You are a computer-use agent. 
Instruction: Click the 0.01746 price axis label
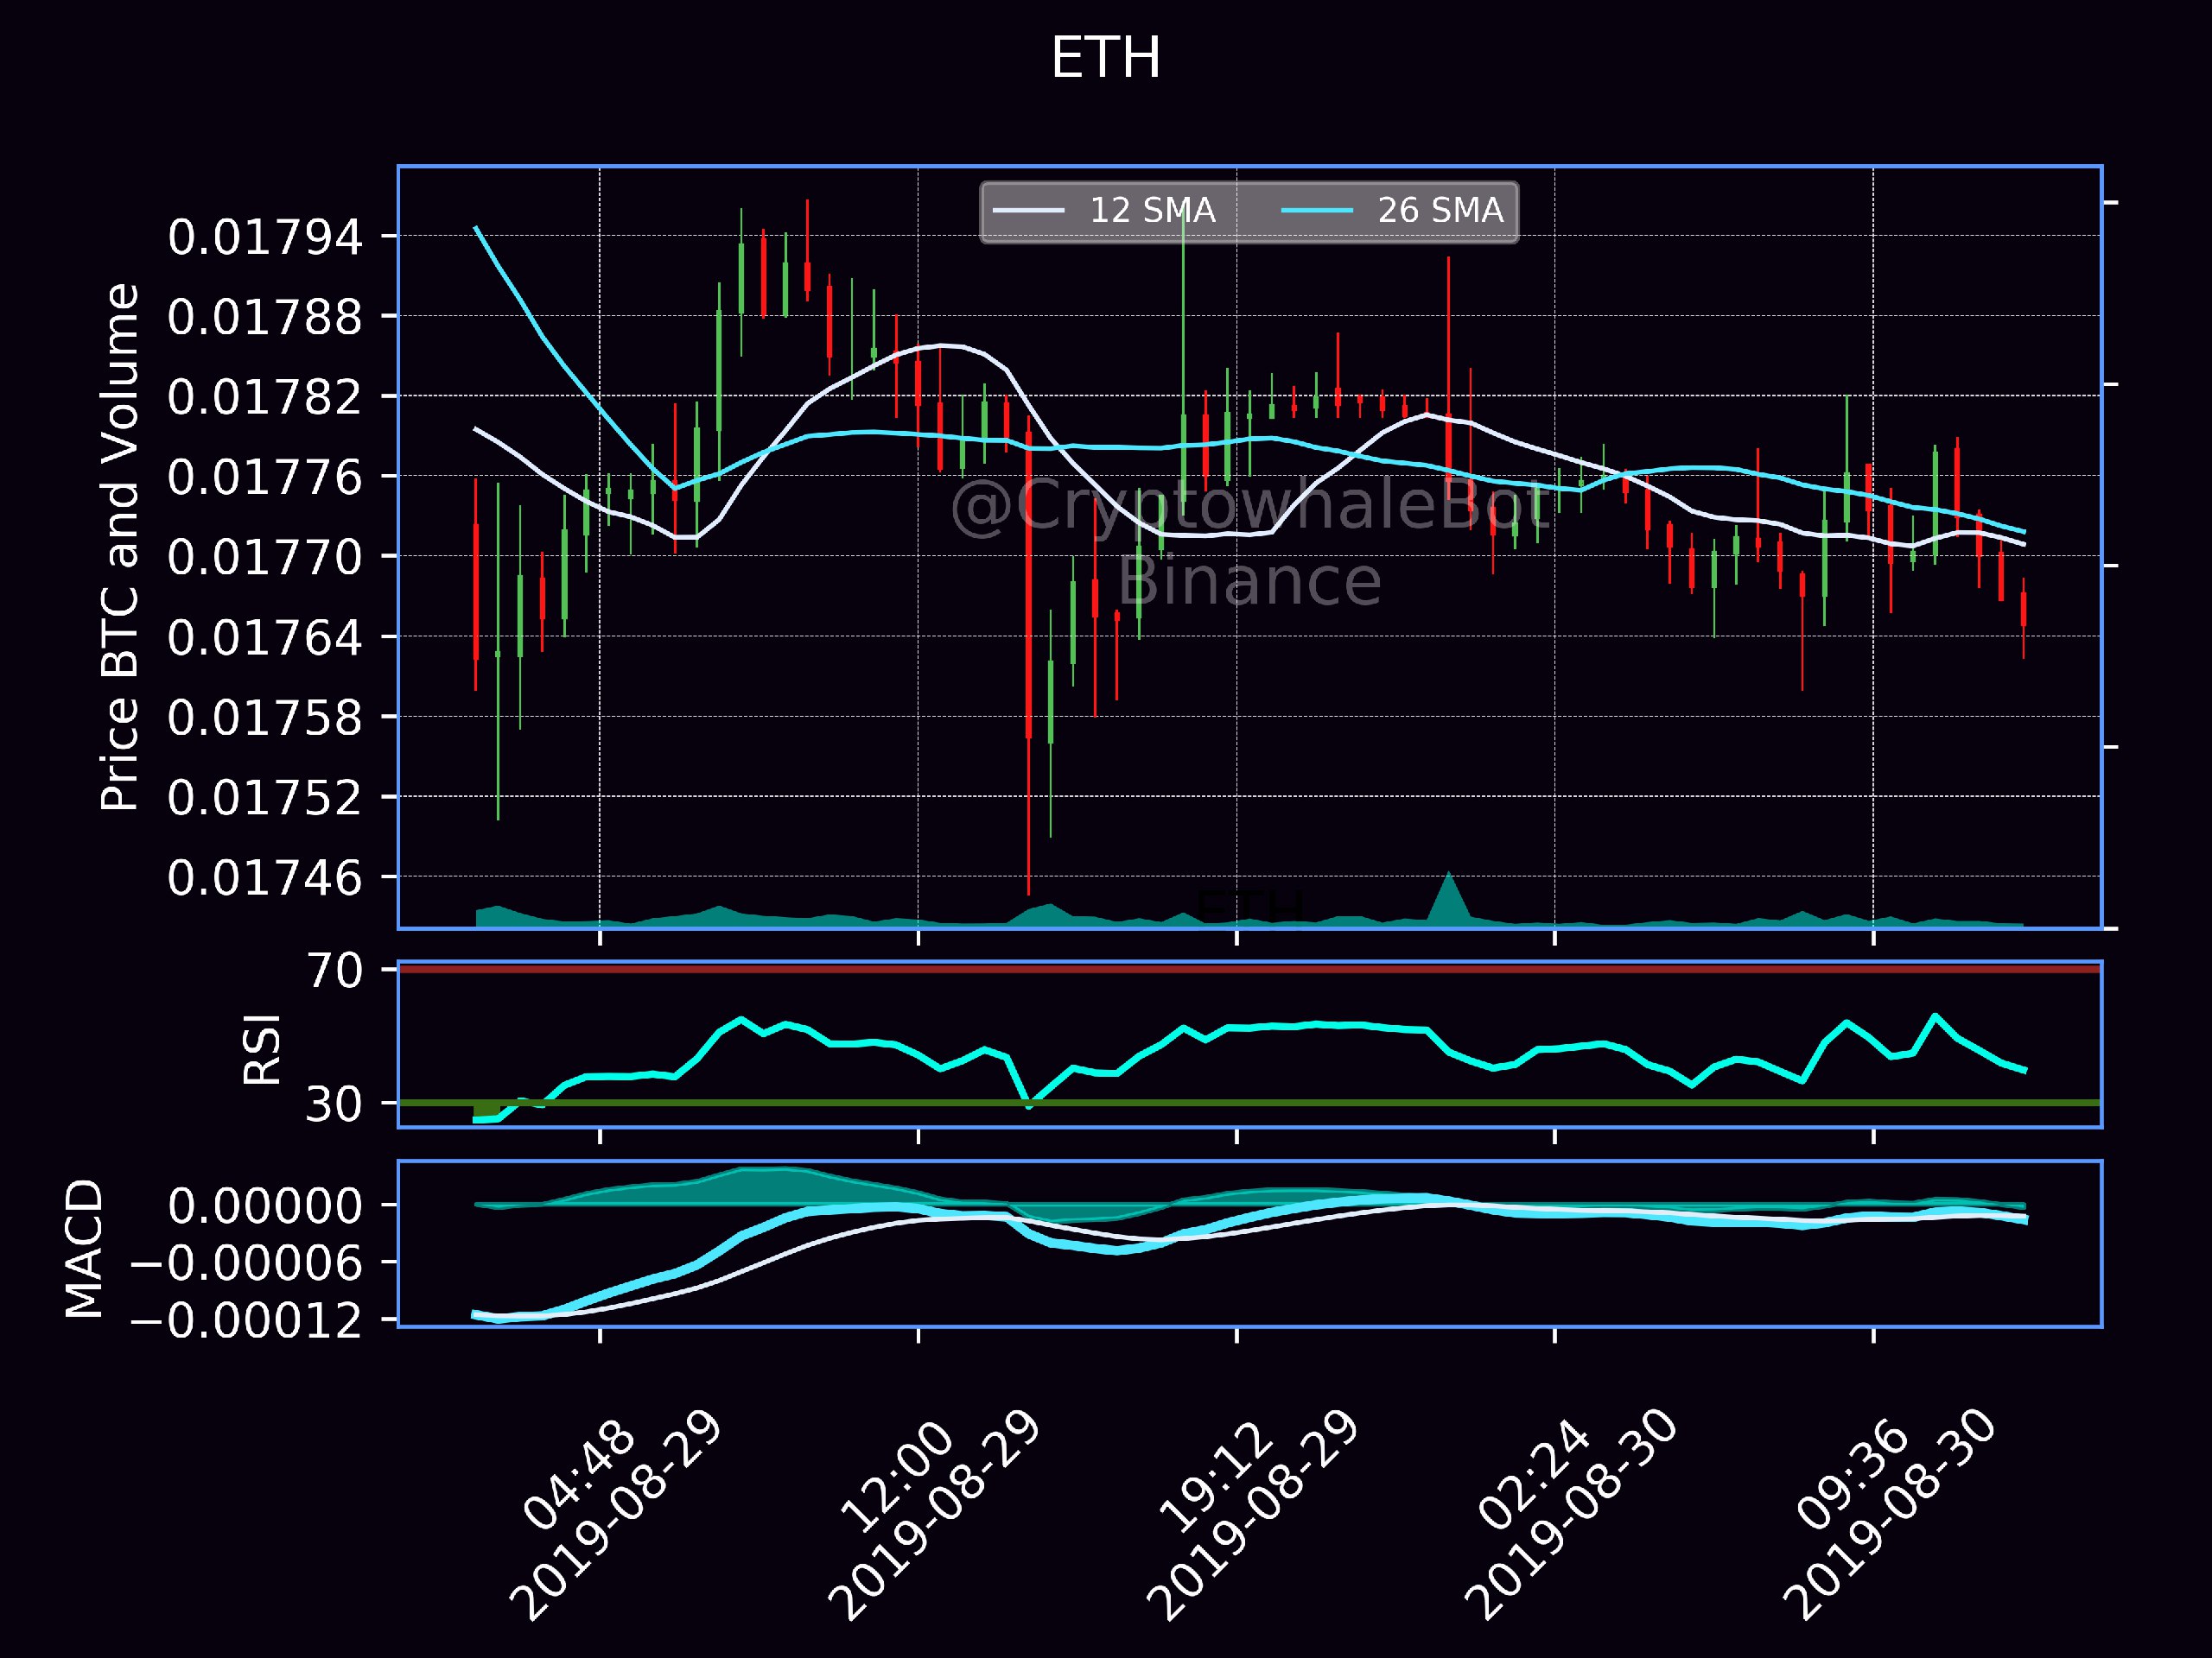tap(264, 878)
